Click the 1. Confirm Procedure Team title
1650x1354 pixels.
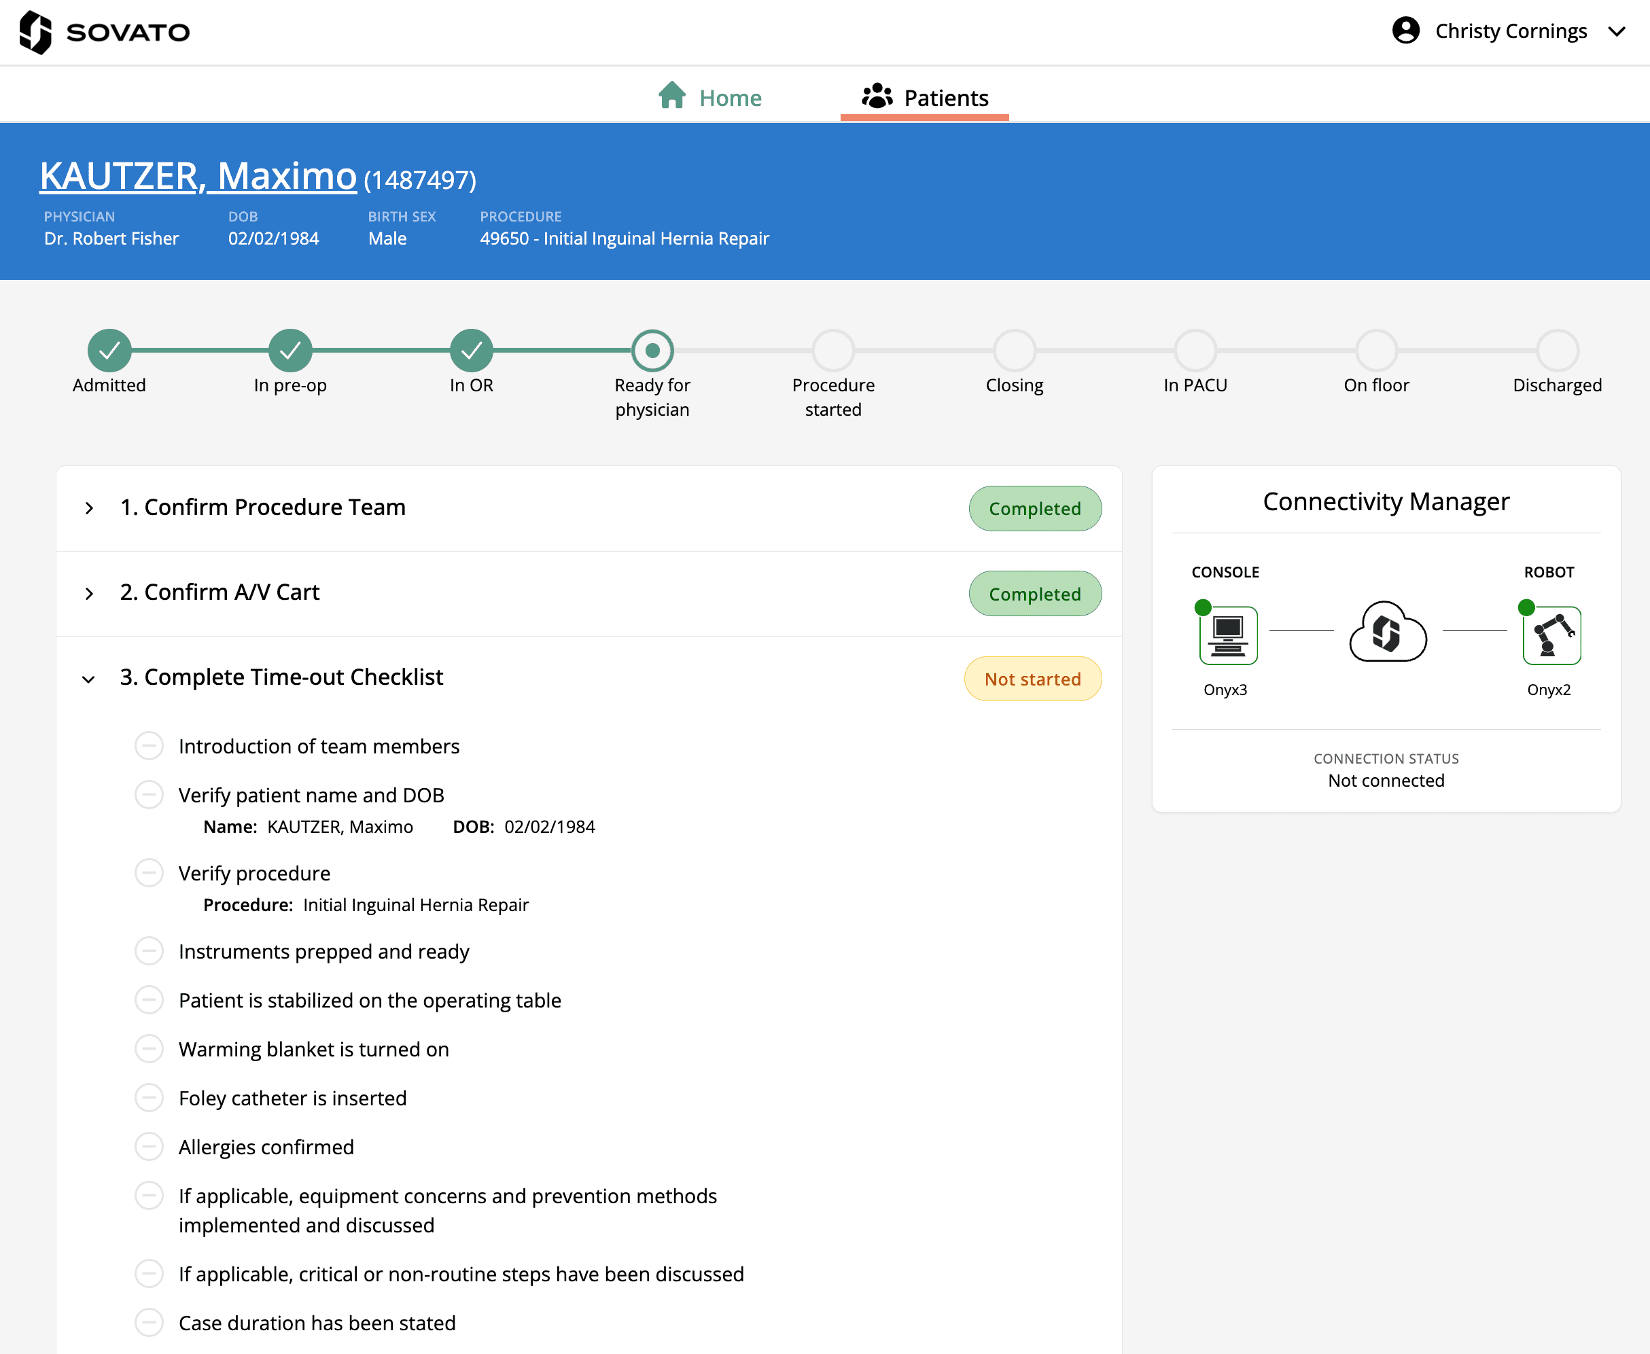[x=263, y=507]
